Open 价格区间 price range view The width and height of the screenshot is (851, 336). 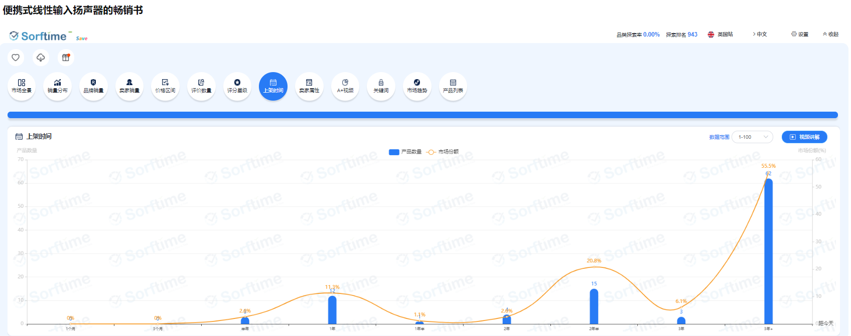(165, 86)
